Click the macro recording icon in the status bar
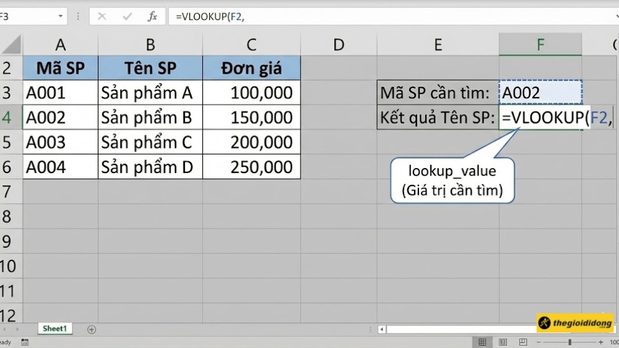Image resolution: width=619 pixels, height=348 pixels. click(25, 342)
